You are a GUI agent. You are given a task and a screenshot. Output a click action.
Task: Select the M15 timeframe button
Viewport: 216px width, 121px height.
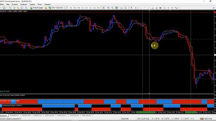[x=75, y=8]
